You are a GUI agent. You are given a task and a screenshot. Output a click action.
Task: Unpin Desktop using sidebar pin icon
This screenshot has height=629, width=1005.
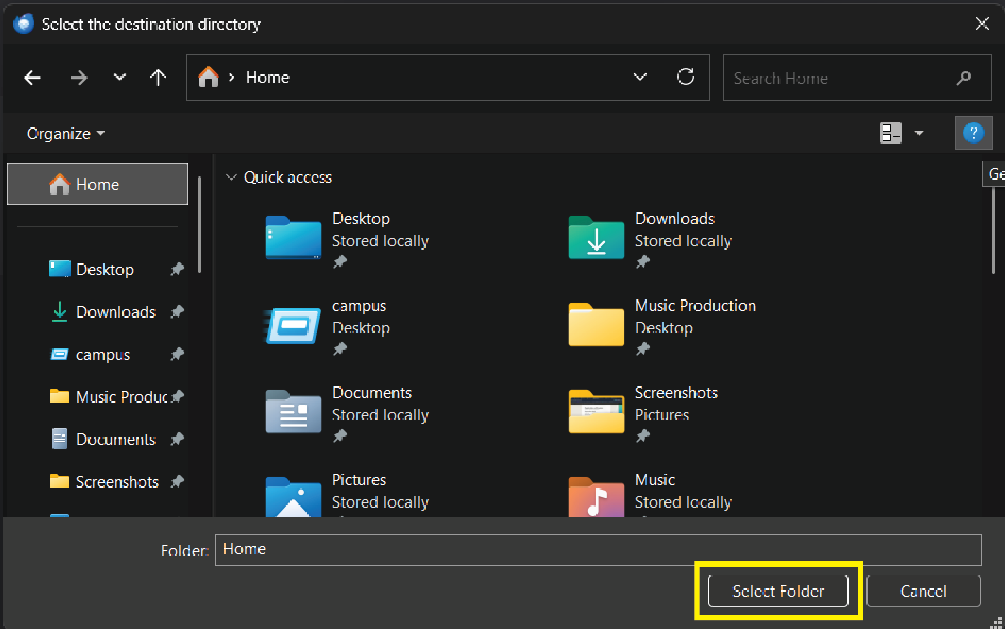177,269
